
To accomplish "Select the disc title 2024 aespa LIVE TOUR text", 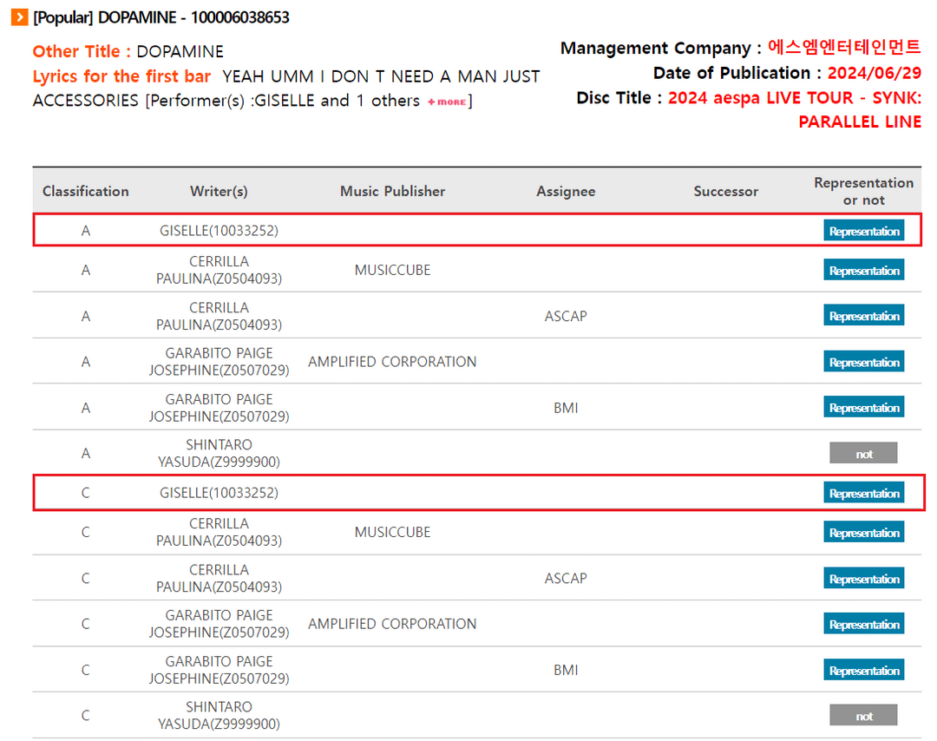I will 794,98.
